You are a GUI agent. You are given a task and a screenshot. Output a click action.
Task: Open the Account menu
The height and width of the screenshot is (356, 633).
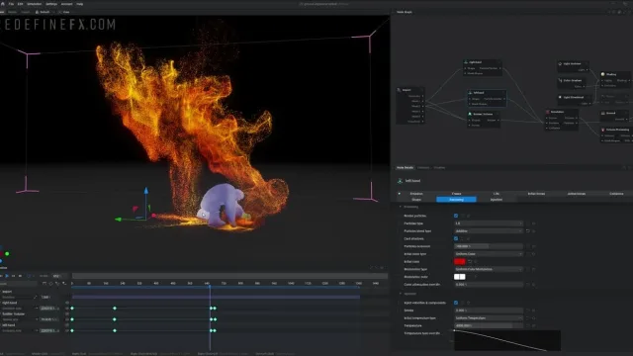pyautogui.click(x=66, y=4)
